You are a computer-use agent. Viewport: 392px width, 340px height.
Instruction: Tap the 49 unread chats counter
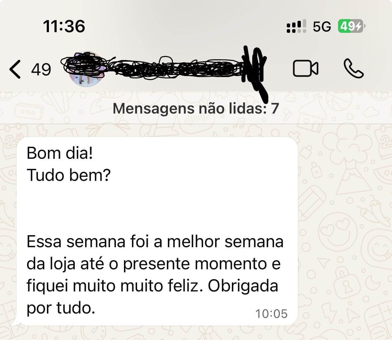pyautogui.click(x=41, y=69)
